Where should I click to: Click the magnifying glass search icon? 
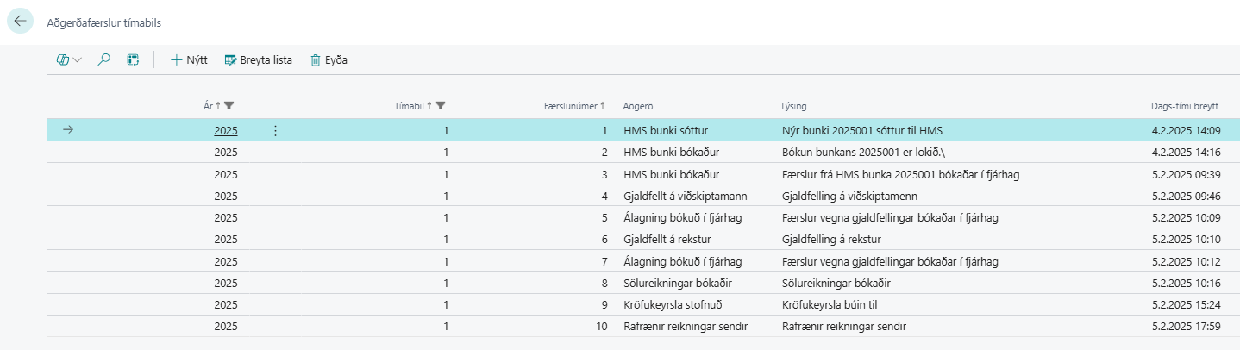click(x=104, y=60)
